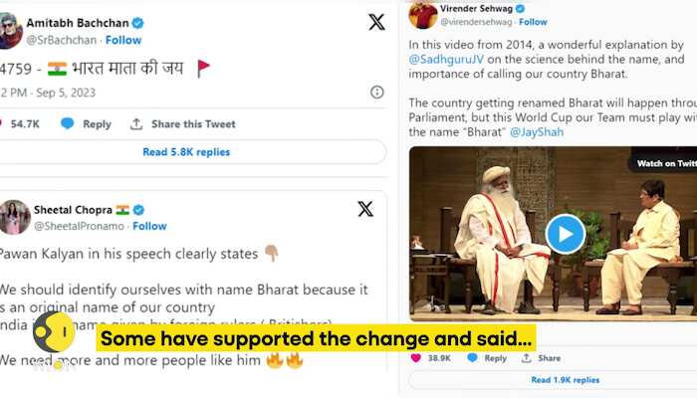Click Virender Sehwag's profile avatar

tap(423, 15)
